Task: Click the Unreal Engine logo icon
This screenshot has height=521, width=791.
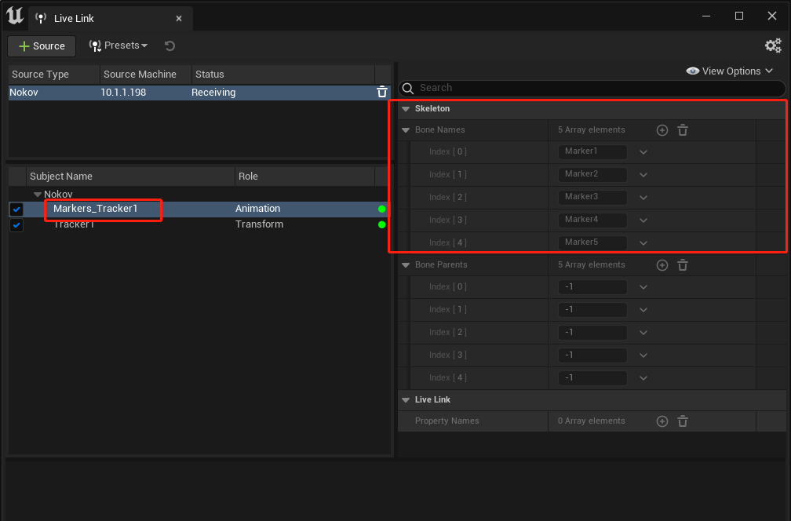Action: (15, 15)
